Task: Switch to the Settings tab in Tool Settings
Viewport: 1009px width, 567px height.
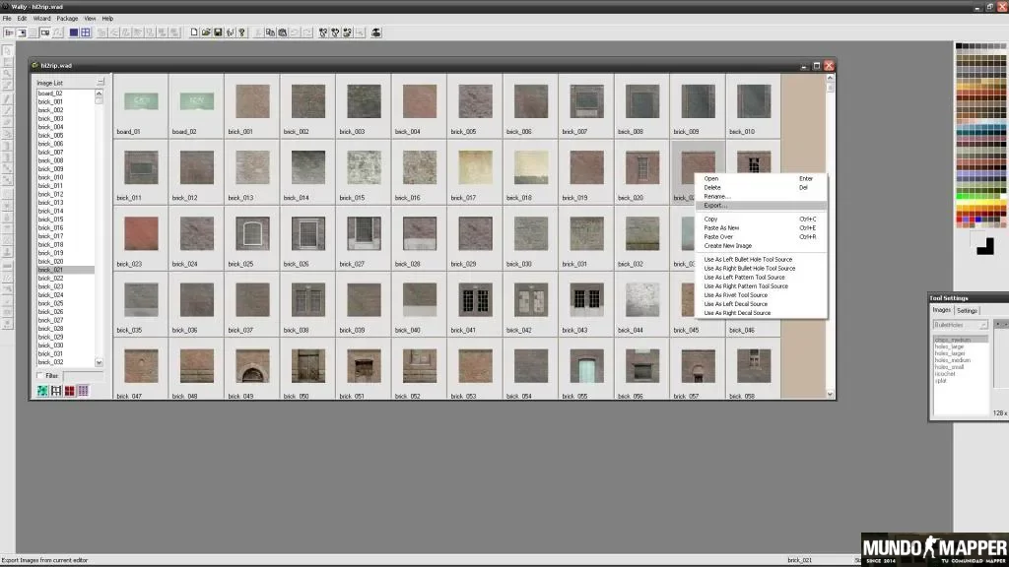Action: click(967, 310)
